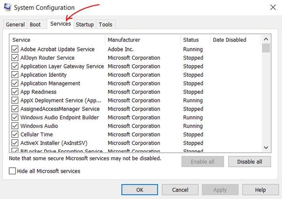This screenshot has height=199, width=282.
Task: Uncheck Adobe Acrobat Update Service
Action: [15, 49]
